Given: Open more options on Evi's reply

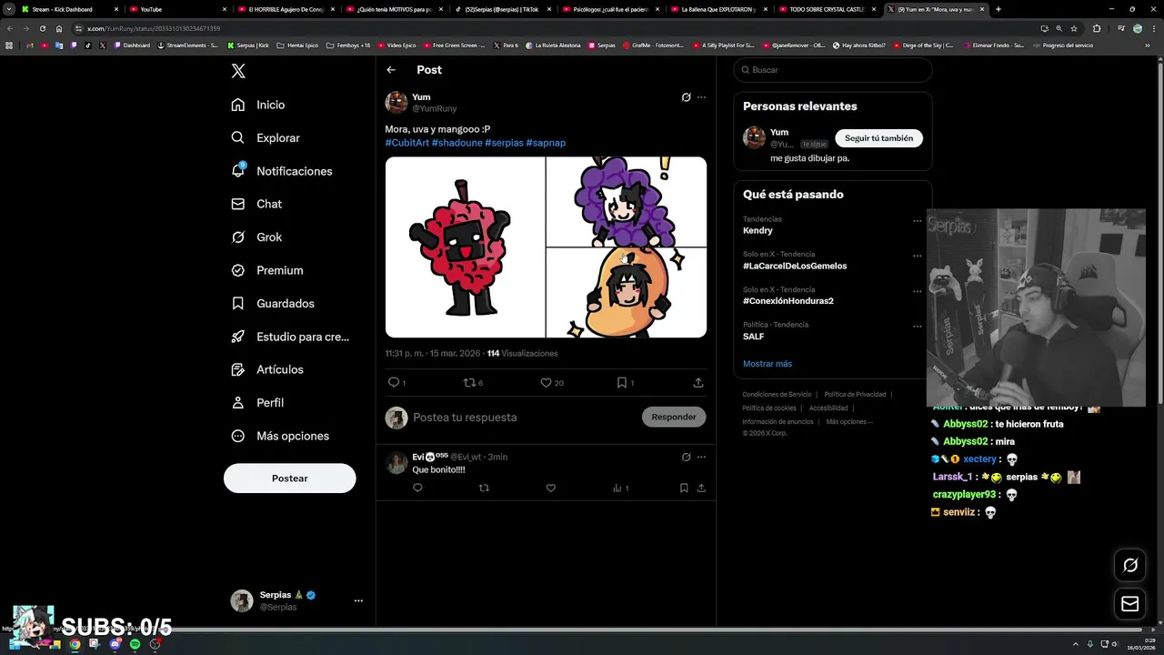Looking at the screenshot, I should coord(701,458).
